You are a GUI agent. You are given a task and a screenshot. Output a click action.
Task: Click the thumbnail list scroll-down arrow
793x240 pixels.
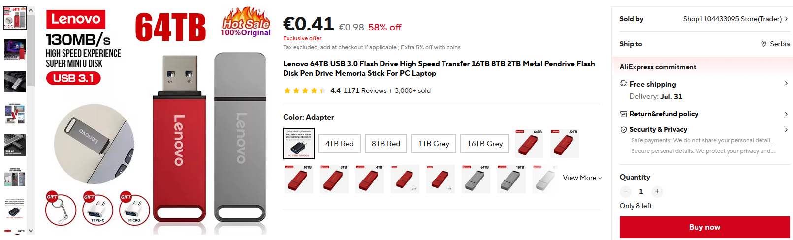point(31,230)
